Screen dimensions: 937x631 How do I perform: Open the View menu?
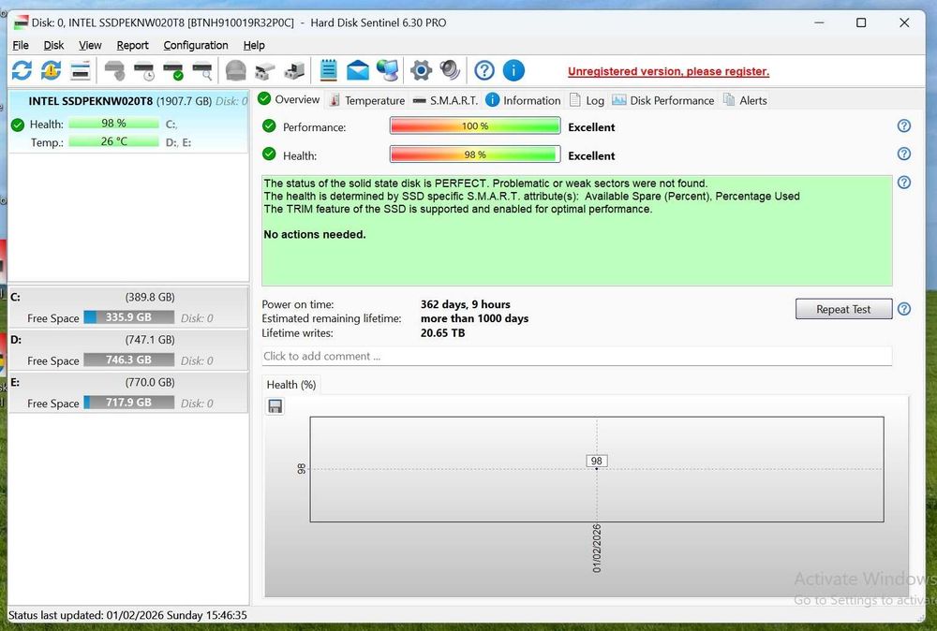point(90,45)
